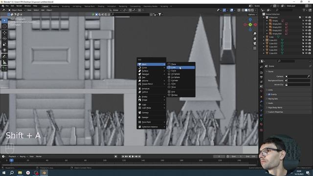The width and height of the screenshot is (313, 176).
Task: Add a Camera from the Add menu
Action: (152, 112)
